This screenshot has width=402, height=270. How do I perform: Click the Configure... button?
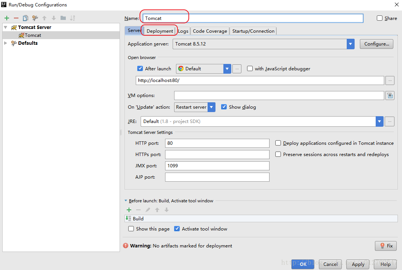pos(376,44)
